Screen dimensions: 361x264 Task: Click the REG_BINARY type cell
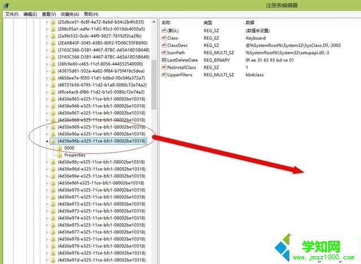pos(217,60)
